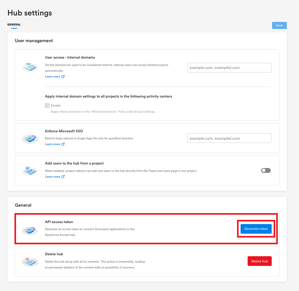Click external link icon beside Microsoft SSO Learn more
299x291 pixels.
tap(63, 144)
